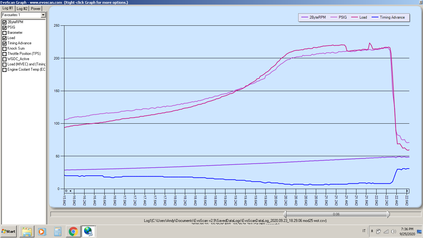Click the right scroll arrow on time axis
The height and width of the screenshot is (238, 423).
point(407,191)
